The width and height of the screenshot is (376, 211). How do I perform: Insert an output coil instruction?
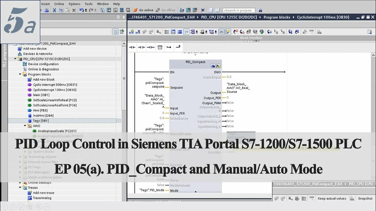151,47
